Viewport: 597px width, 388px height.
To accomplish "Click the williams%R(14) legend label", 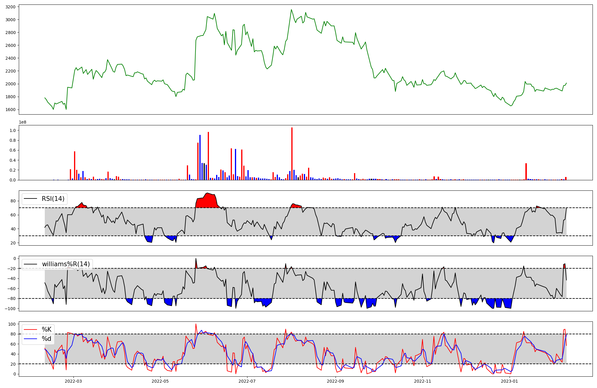I will click(x=66, y=264).
